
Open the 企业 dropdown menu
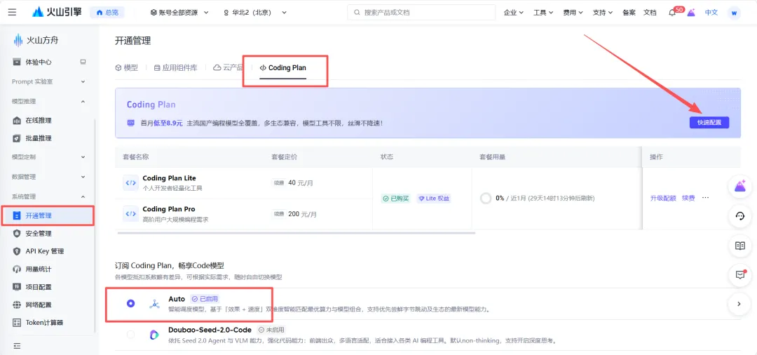pyautogui.click(x=514, y=13)
